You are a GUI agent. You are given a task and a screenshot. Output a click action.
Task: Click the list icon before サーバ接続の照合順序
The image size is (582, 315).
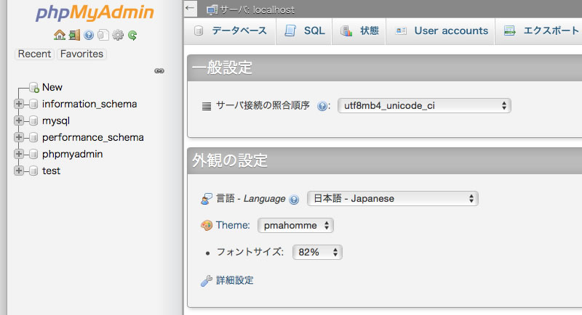coord(207,106)
